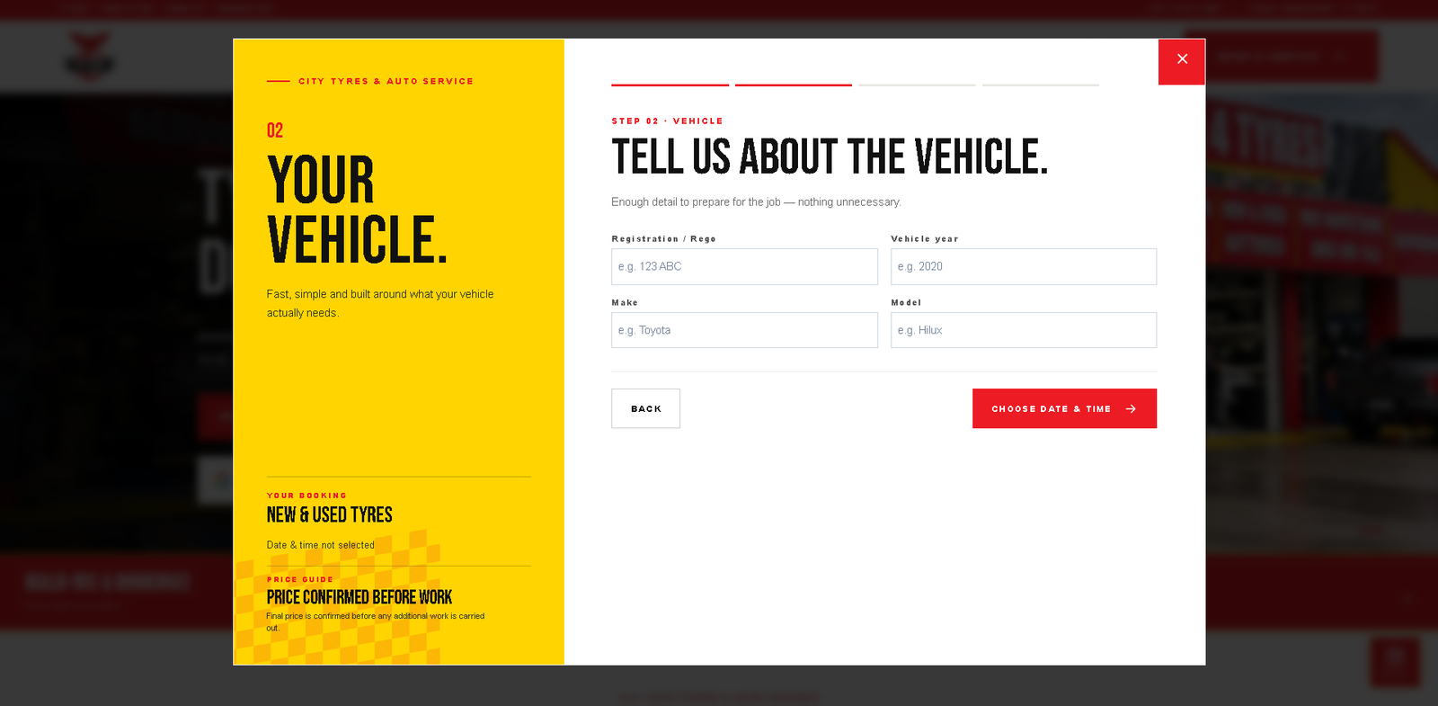Click the fourth step progress bar segment
This screenshot has width=1438, height=706.
tap(1041, 85)
